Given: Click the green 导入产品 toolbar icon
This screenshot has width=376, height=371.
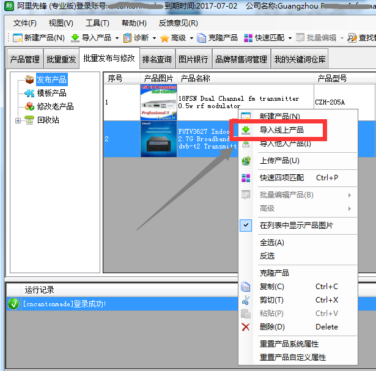Looking at the screenshot, I should 75,38.
